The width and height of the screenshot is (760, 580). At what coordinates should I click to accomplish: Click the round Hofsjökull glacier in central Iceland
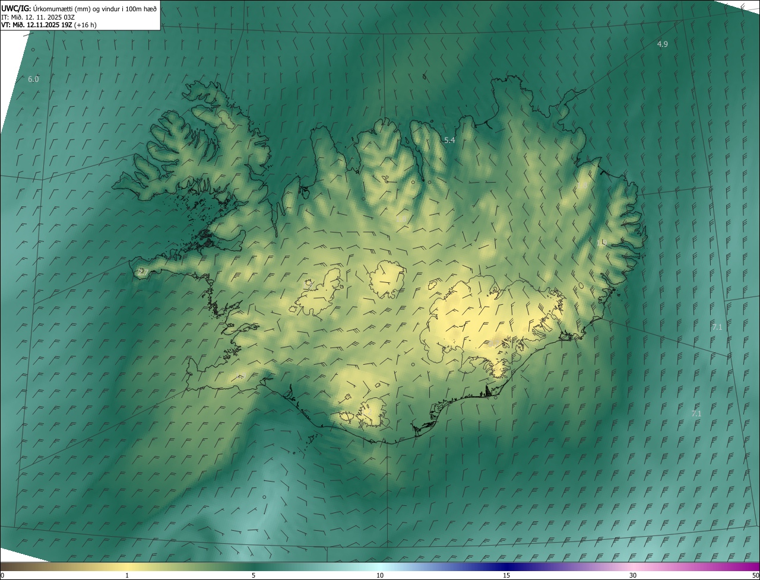pos(387,280)
